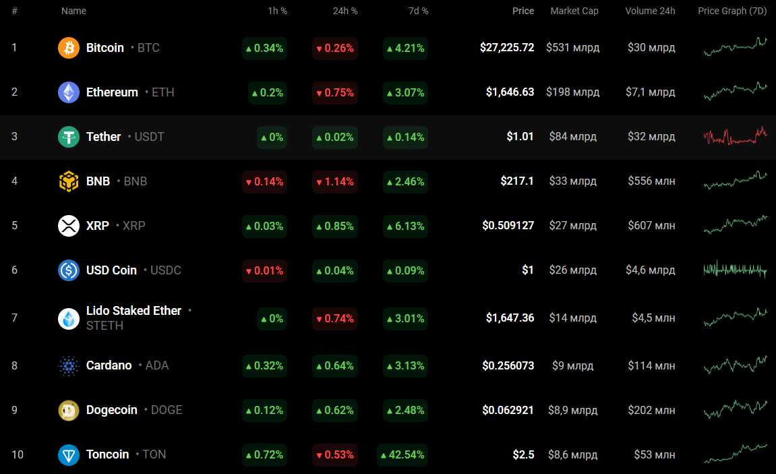Sort by the Price column header
Screen dimensions: 776x474
(x=523, y=11)
